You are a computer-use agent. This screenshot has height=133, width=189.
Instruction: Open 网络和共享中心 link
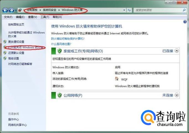[x=17, y=125]
